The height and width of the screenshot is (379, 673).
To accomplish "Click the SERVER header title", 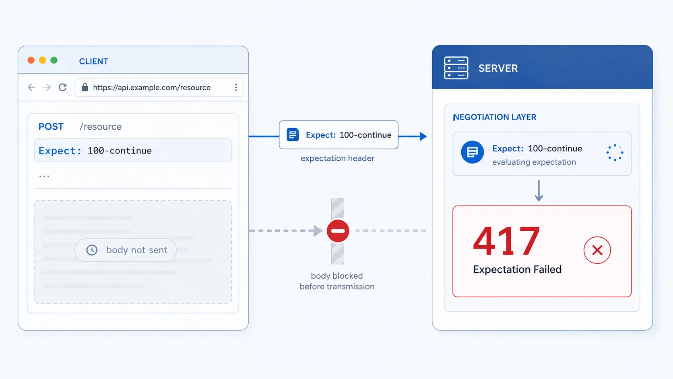I will click(498, 68).
